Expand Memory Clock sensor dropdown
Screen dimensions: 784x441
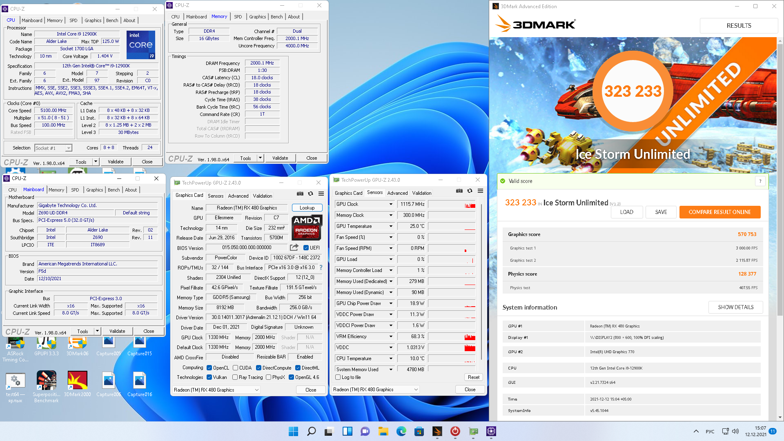pos(391,215)
